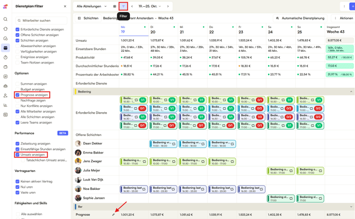Click Noa Bakker's avatar
Image resolution: width=355 pixels, height=219 pixels.
[78, 189]
